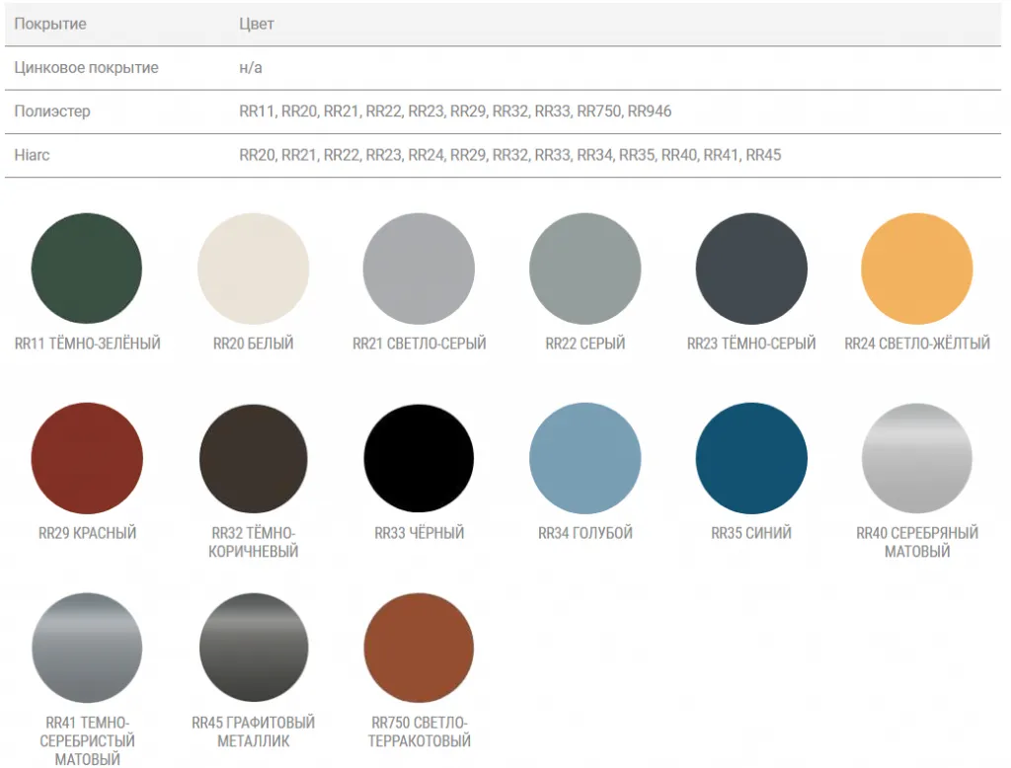Select the RR750 light terracotta swatch

tap(419, 648)
